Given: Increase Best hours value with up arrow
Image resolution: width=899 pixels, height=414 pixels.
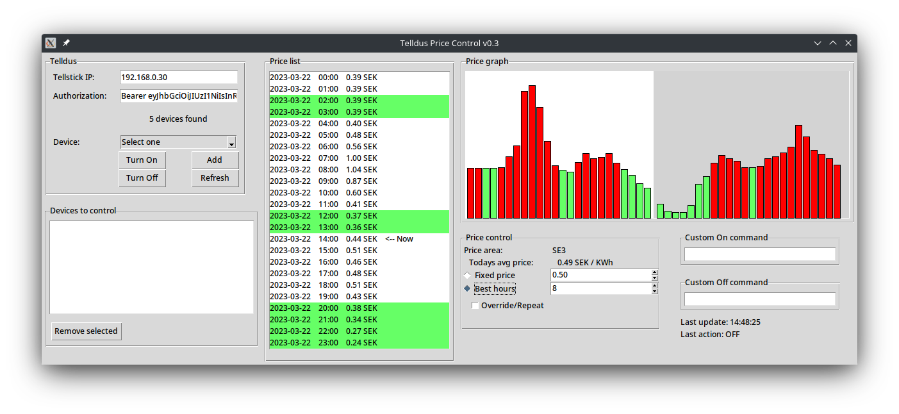Looking at the screenshot, I should point(655,286).
